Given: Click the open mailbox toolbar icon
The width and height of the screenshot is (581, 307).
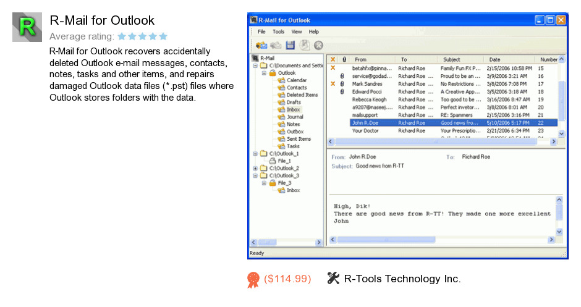Looking at the screenshot, I should click(x=261, y=45).
